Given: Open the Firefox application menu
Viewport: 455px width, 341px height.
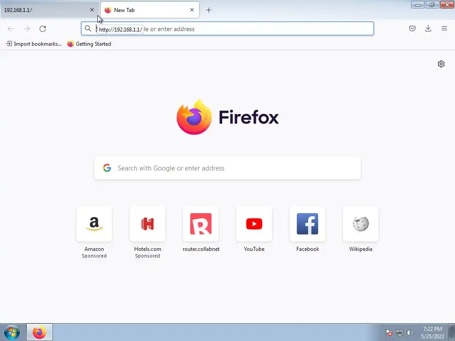Looking at the screenshot, I should 444,28.
